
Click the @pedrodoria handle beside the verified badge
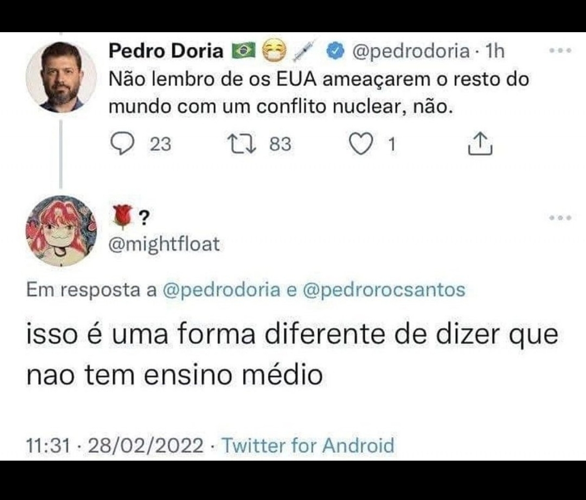411,50
